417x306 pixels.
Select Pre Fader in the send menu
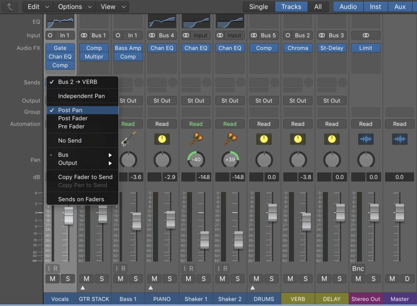pos(82,126)
